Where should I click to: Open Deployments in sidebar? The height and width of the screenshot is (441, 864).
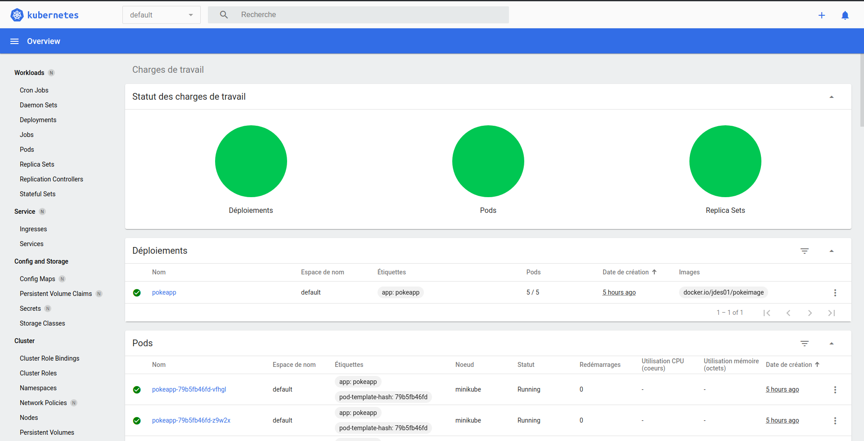pyautogui.click(x=38, y=120)
